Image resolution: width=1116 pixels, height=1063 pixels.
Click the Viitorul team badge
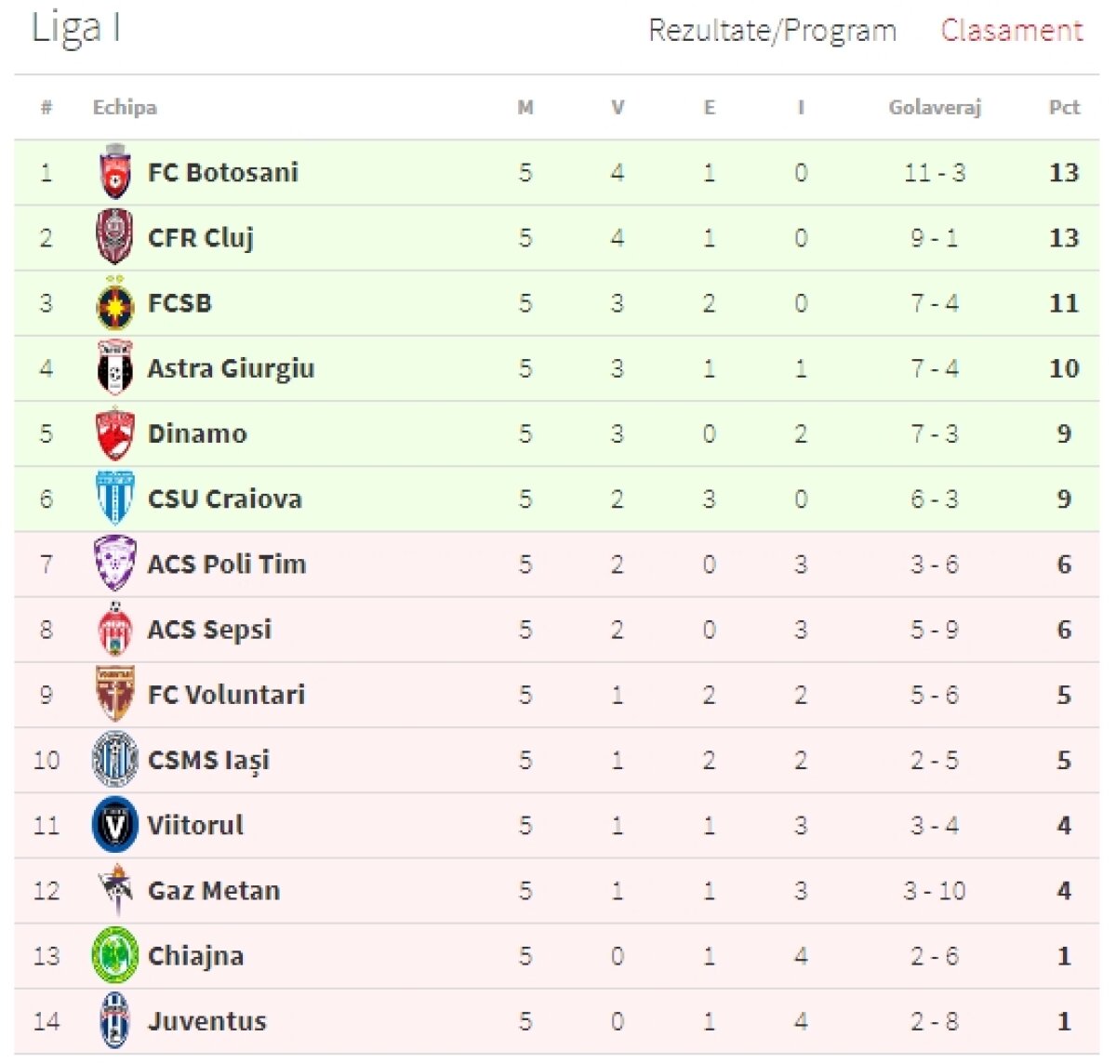click(115, 826)
